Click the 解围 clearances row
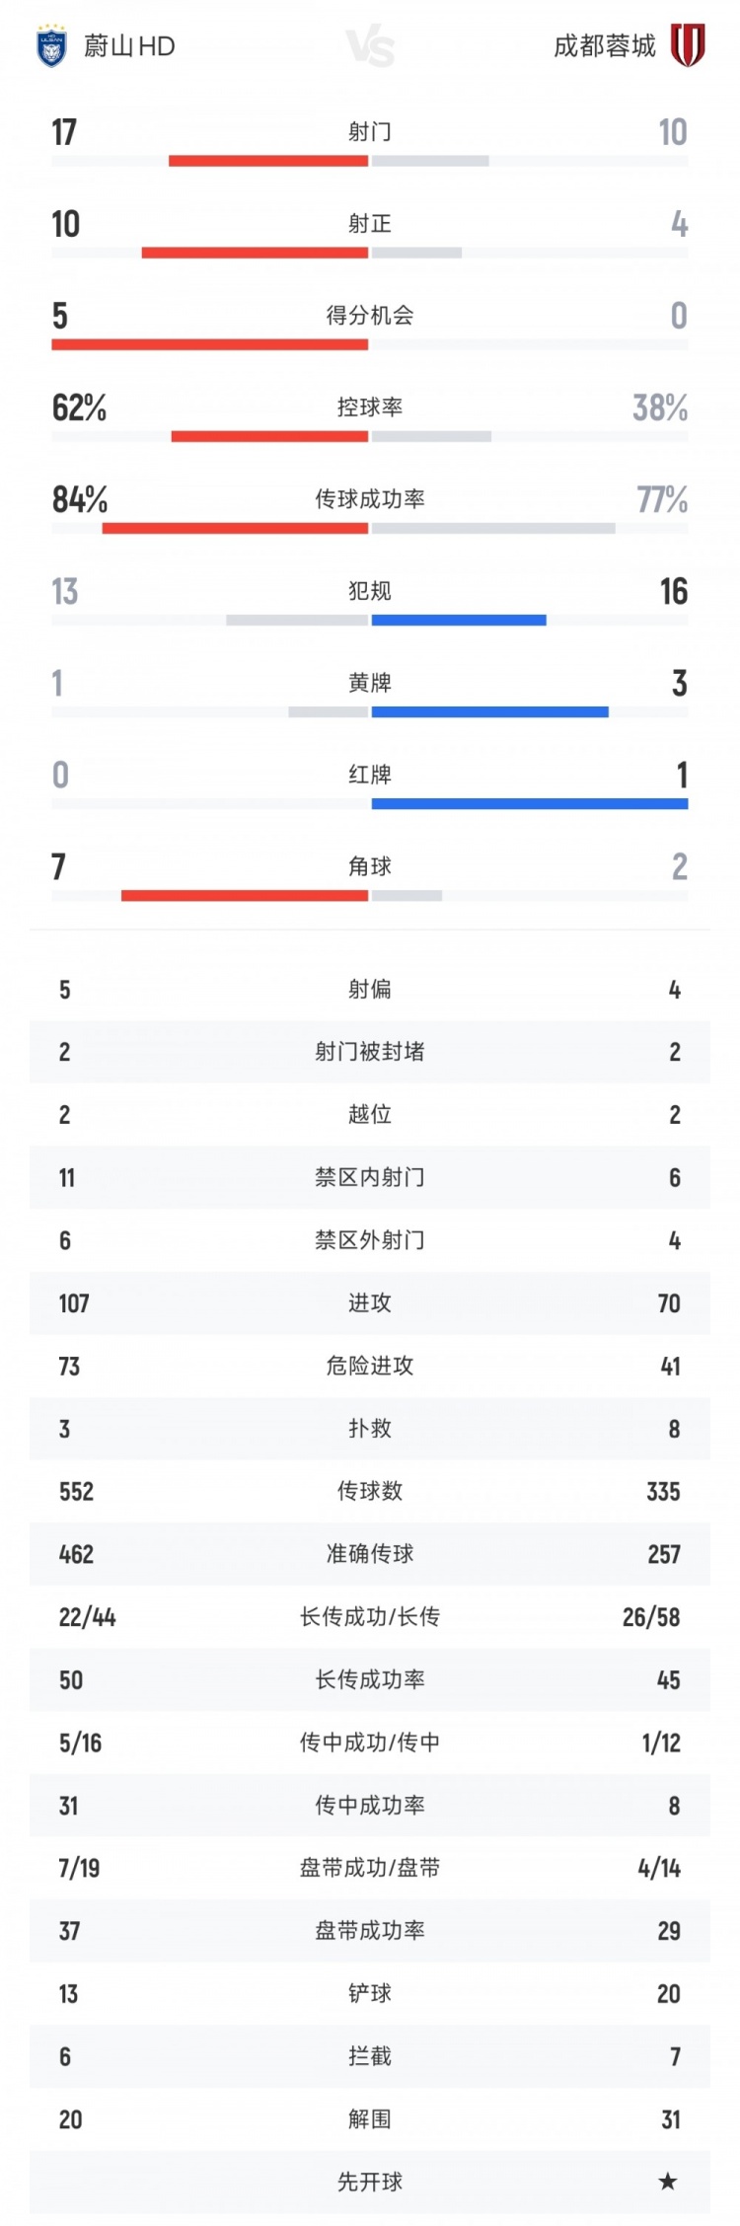 pyautogui.click(x=370, y=2119)
